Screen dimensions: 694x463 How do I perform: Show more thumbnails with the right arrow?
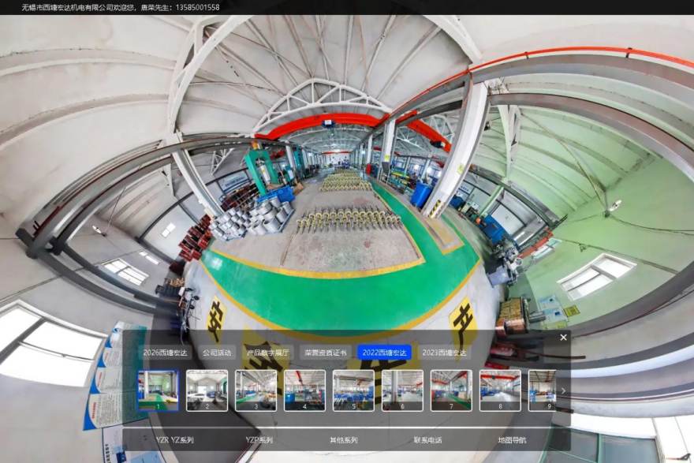coord(563,391)
